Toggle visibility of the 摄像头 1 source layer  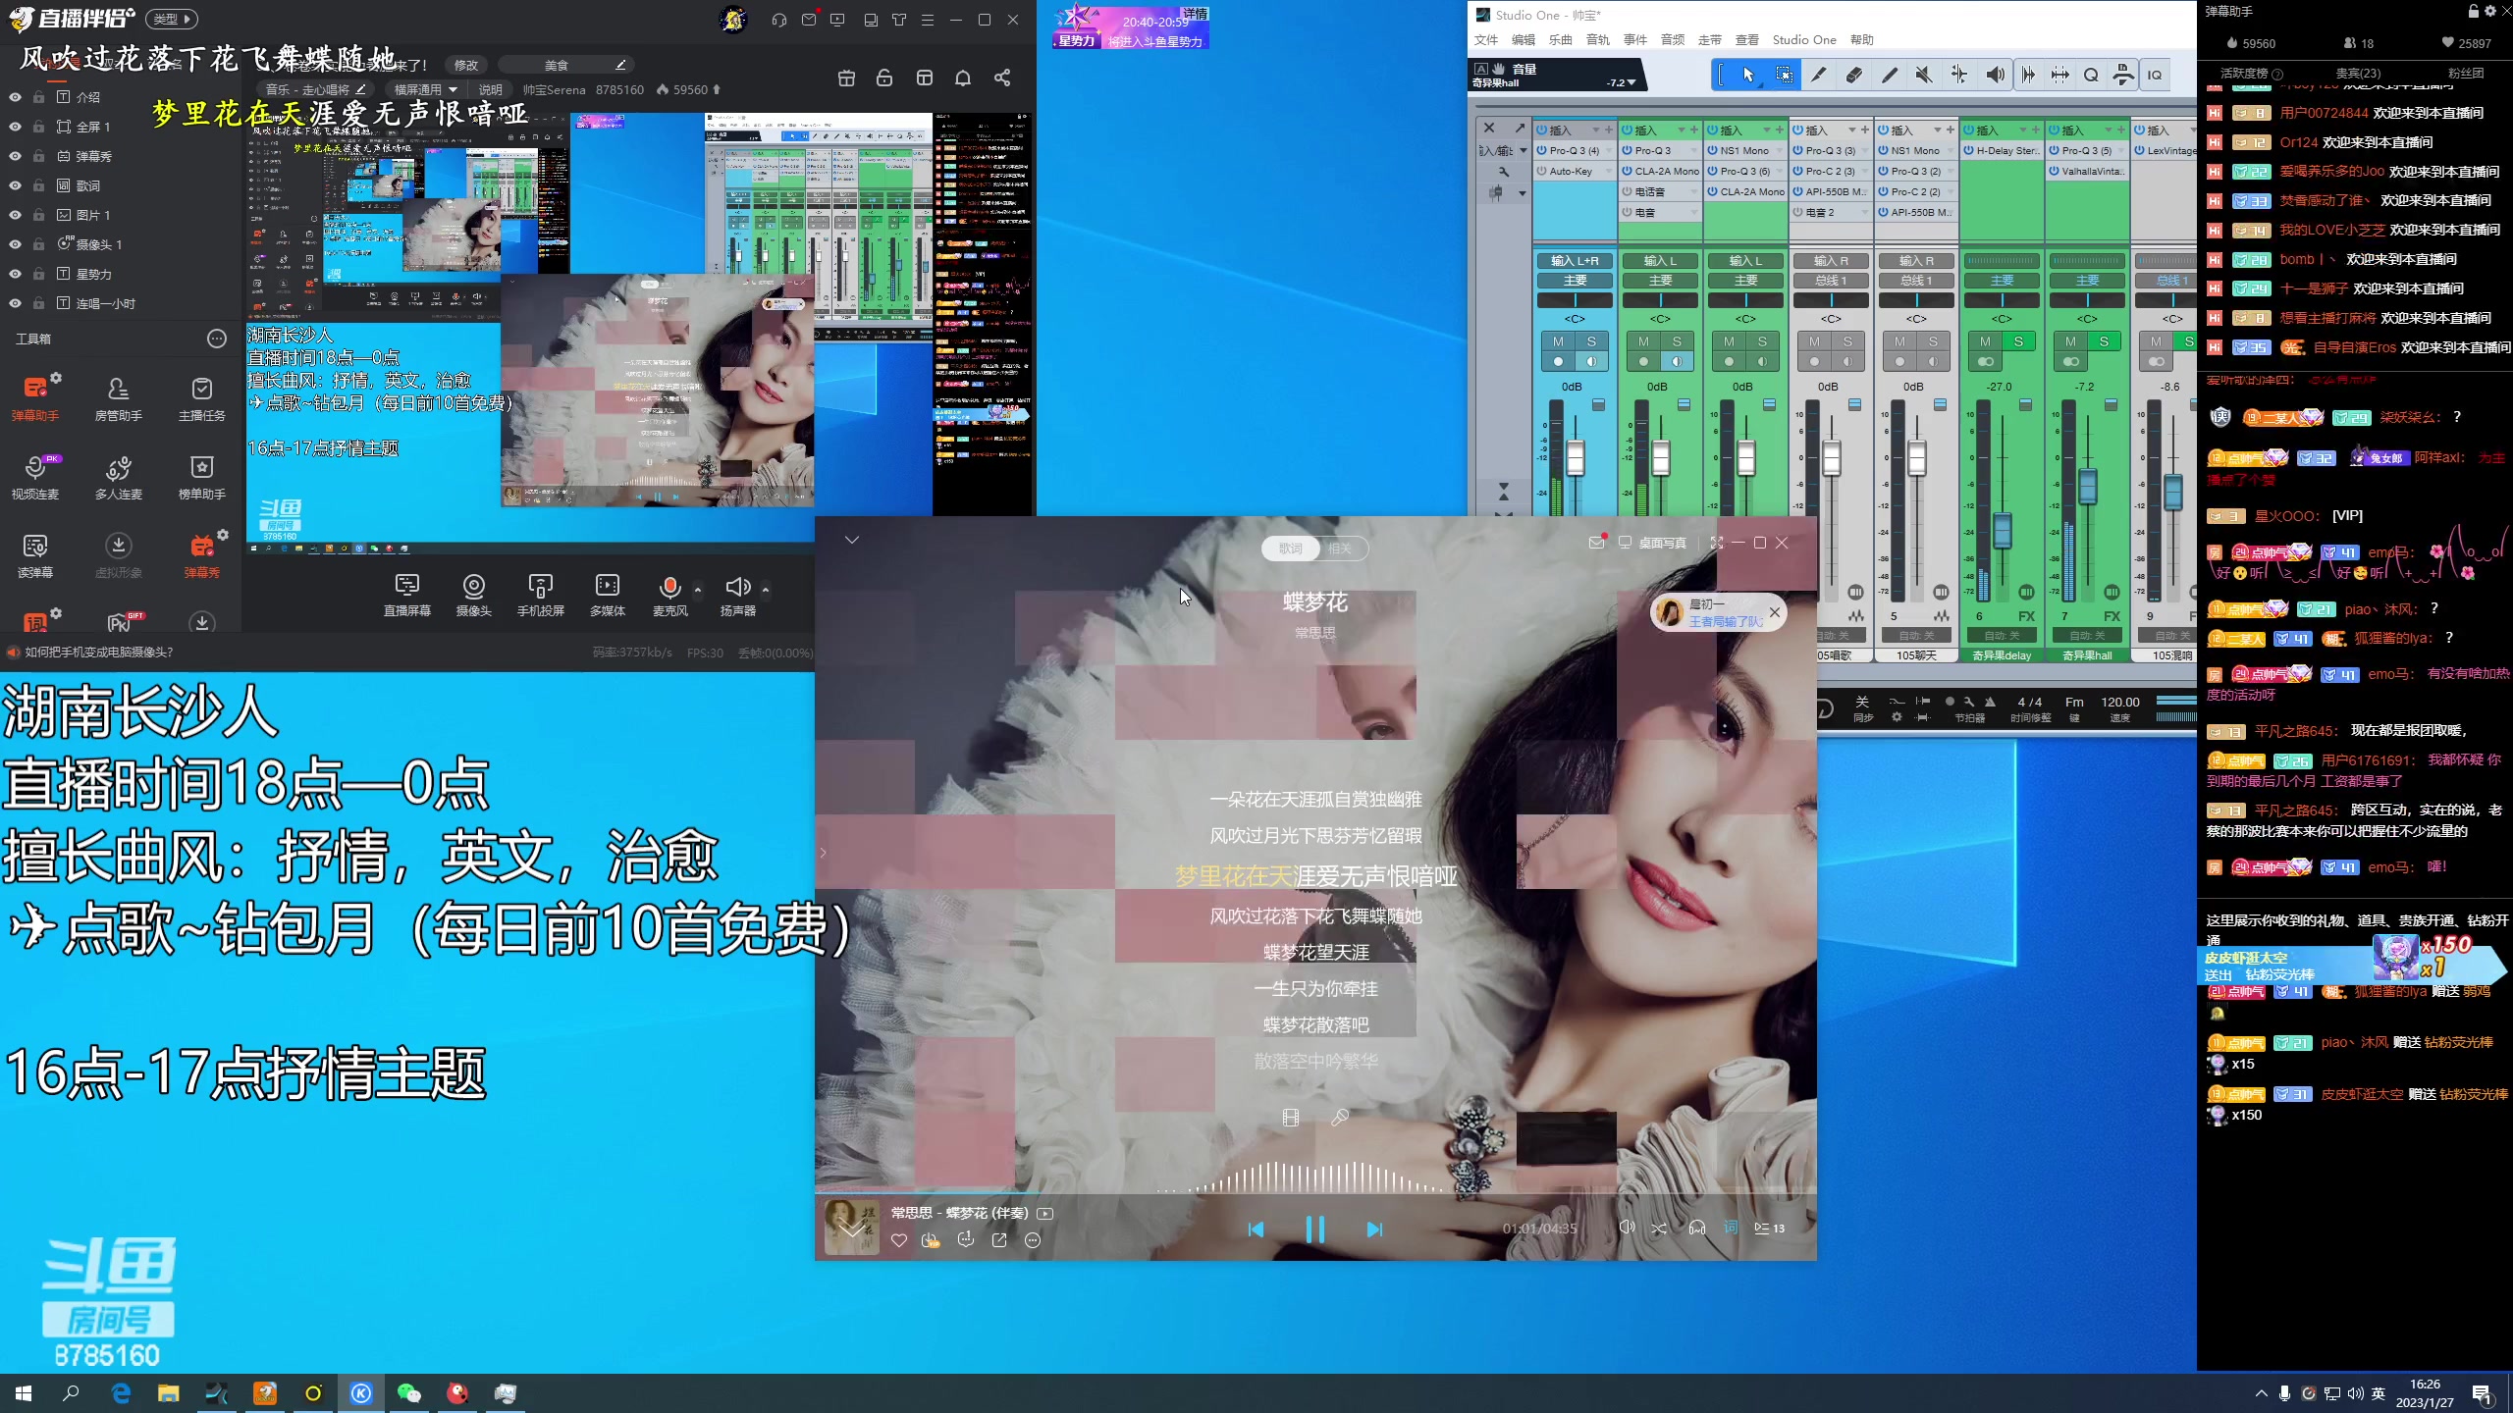tap(15, 244)
